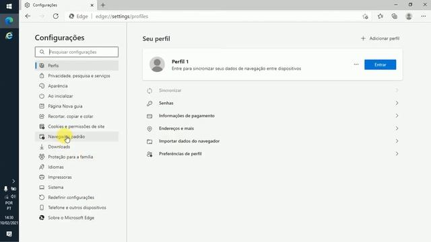431x242 pixels.
Task: Click the people icon beside Preferências de perfil
Action: point(150,154)
